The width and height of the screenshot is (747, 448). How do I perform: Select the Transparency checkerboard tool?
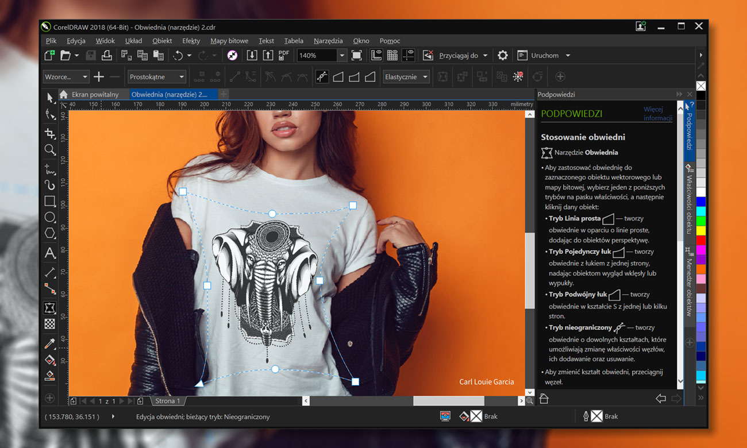pyautogui.click(x=50, y=324)
